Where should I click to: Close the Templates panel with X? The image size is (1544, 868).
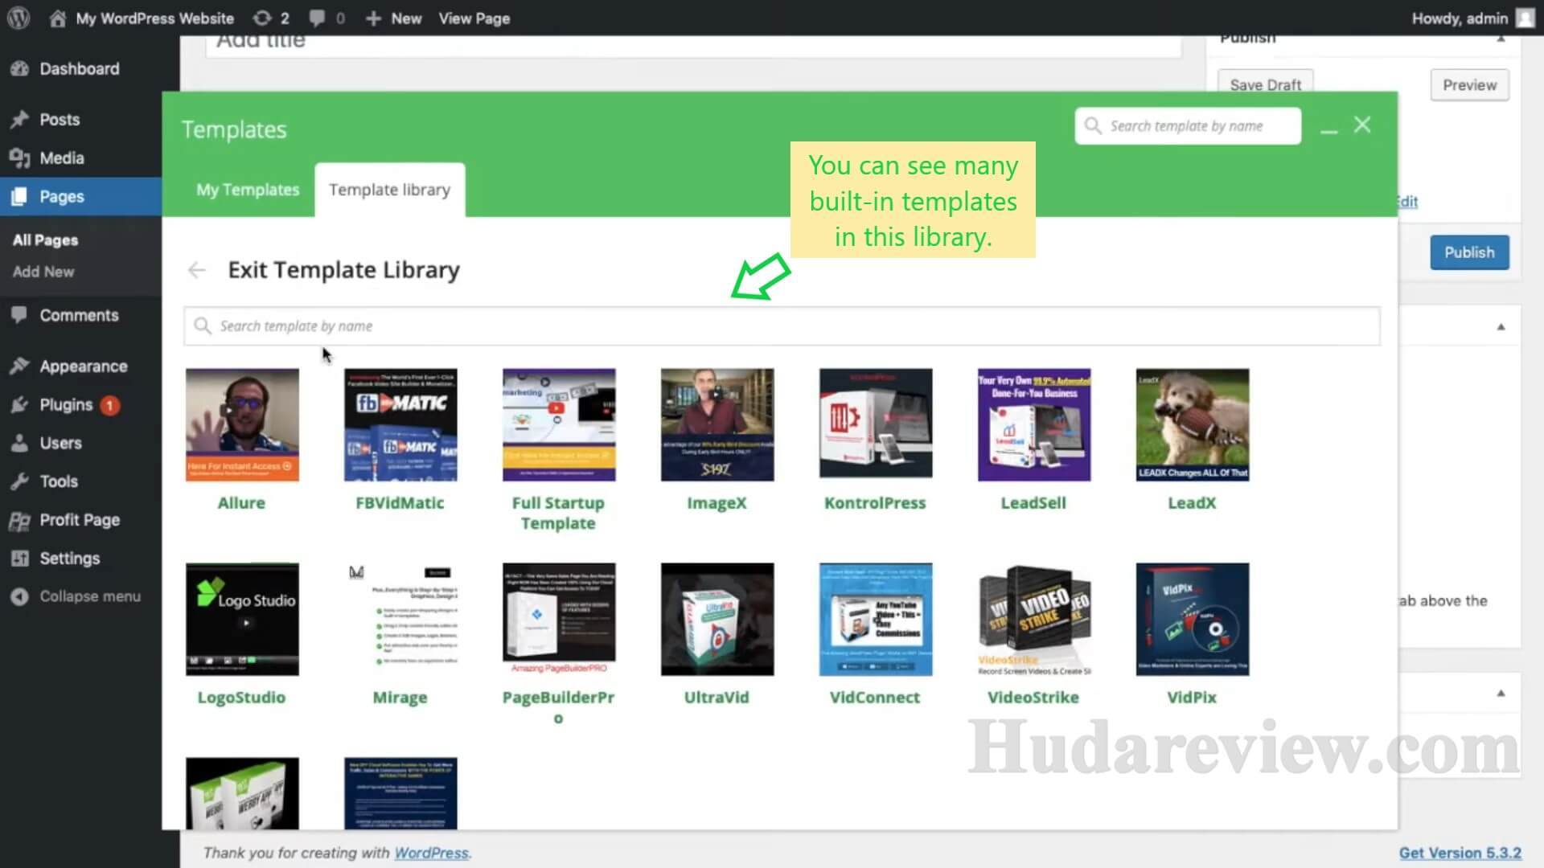click(x=1362, y=125)
